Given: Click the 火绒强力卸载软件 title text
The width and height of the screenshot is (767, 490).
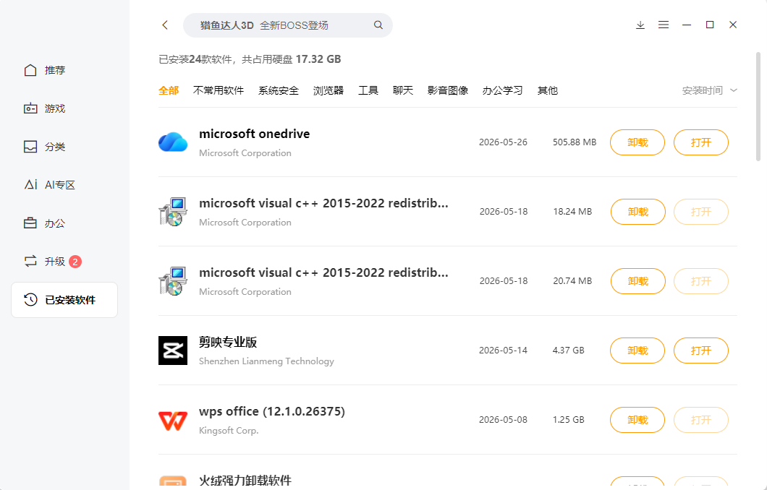Looking at the screenshot, I should [x=245, y=480].
